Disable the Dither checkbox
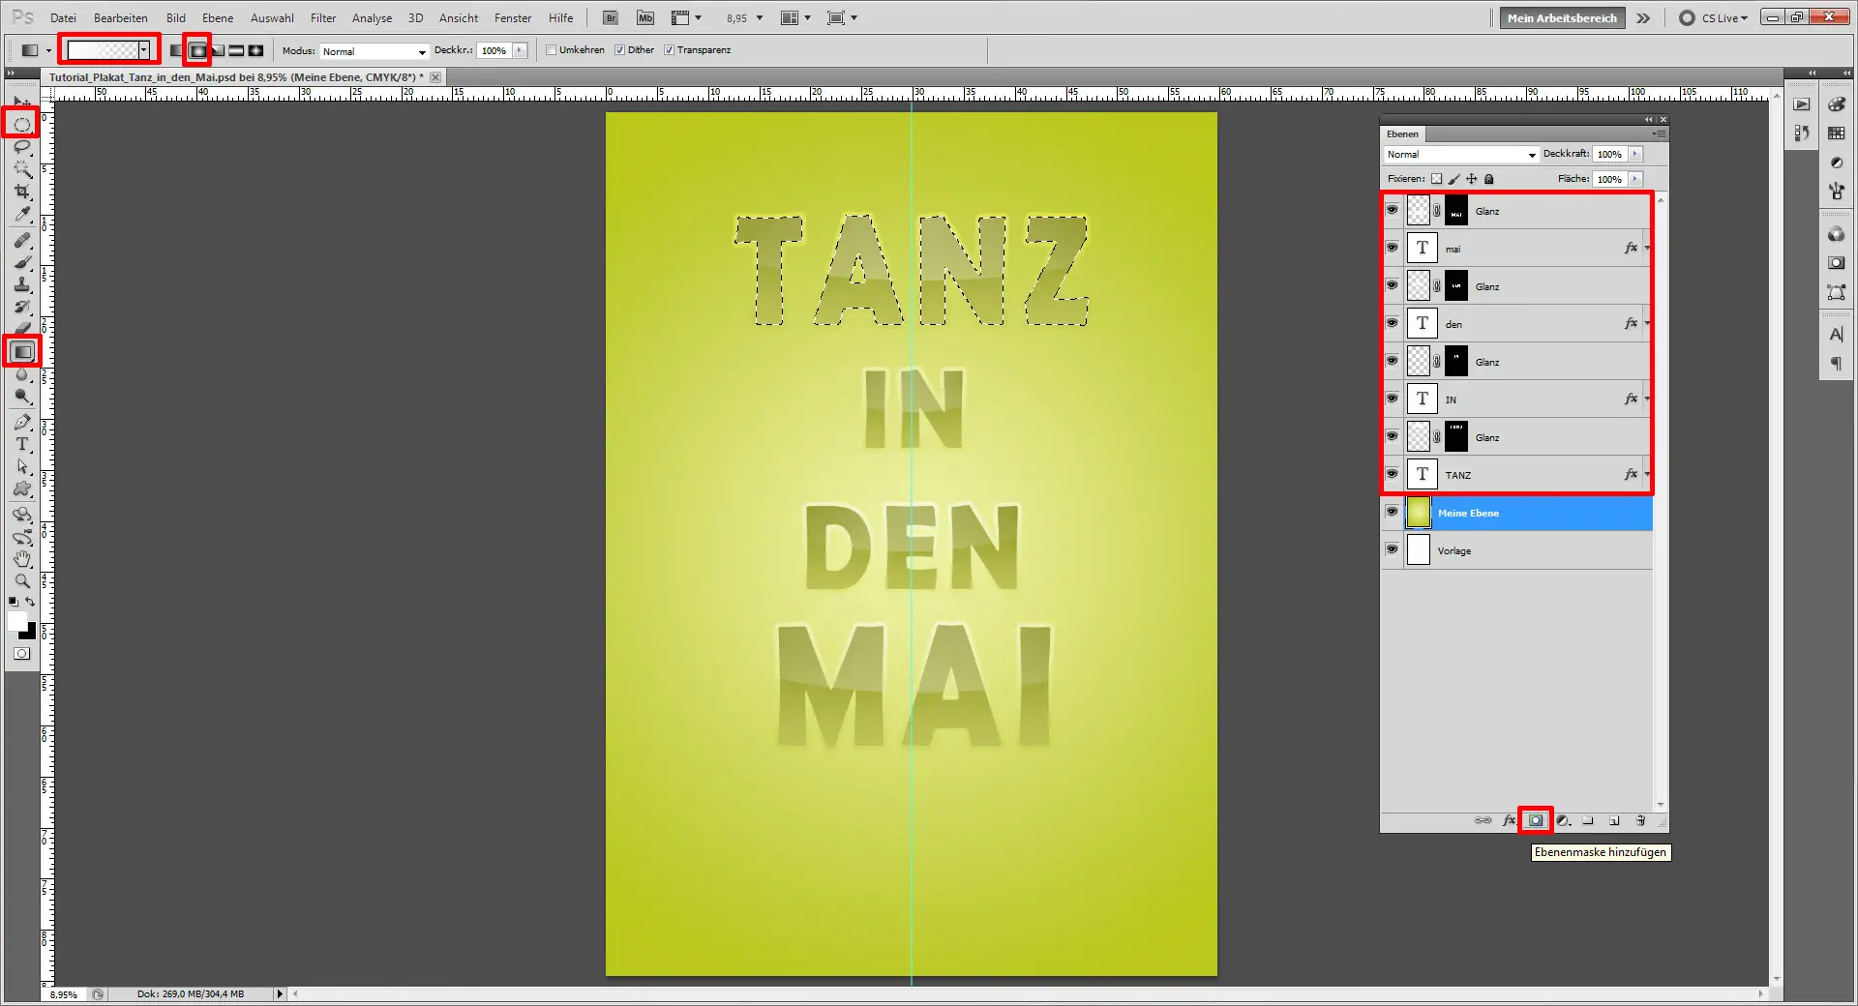 point(621,50)
